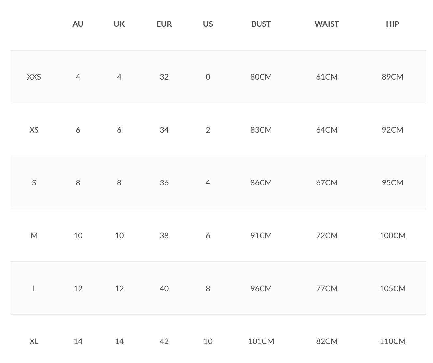Click the AU column header

[x=78, y=24]
